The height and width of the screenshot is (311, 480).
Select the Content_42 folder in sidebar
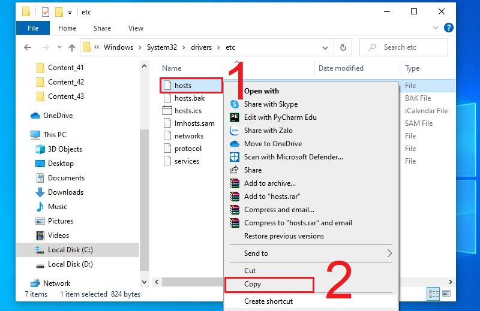(x=66, y=82)
